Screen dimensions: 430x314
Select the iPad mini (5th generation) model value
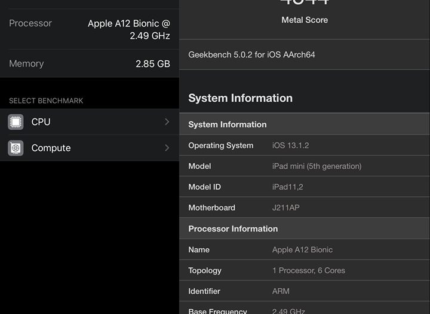317,166
